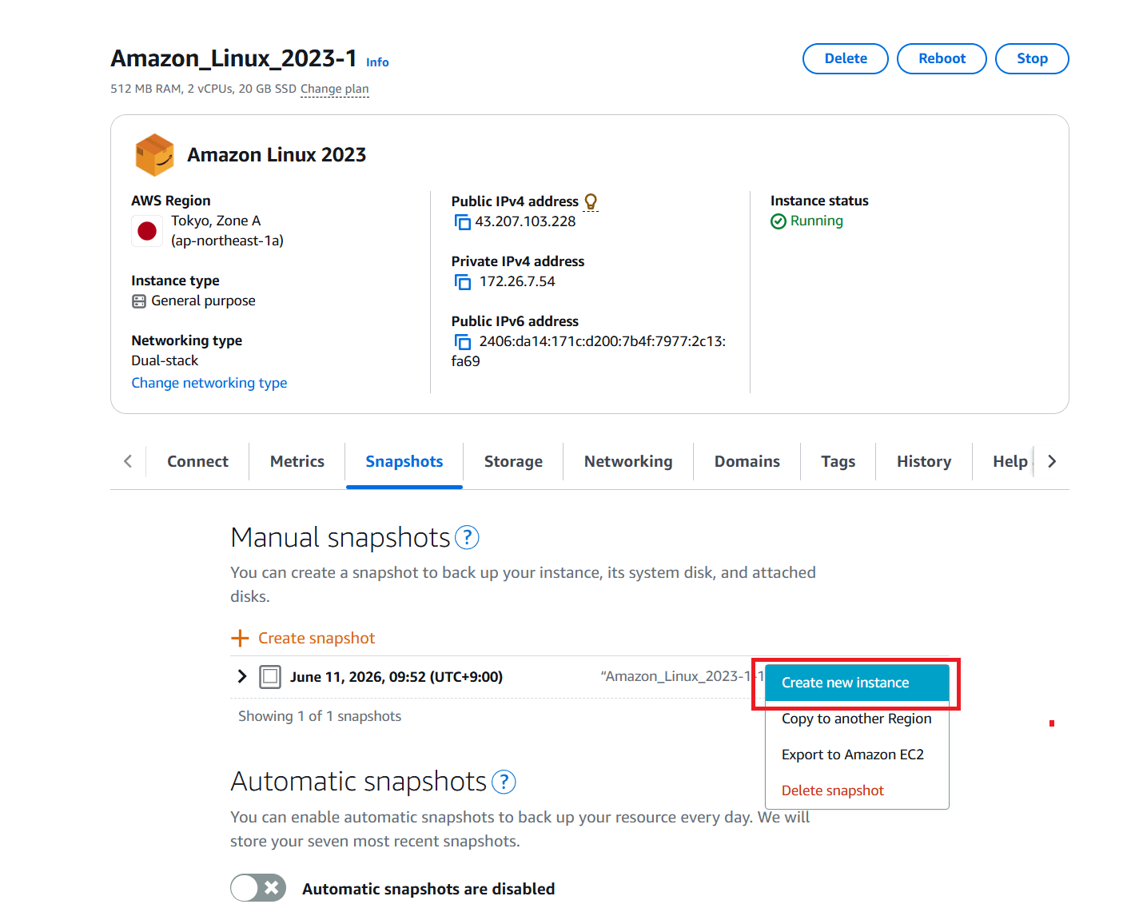The image size is (1147, 916).
Task: Click the Running status text
Action: pos(817,221)
